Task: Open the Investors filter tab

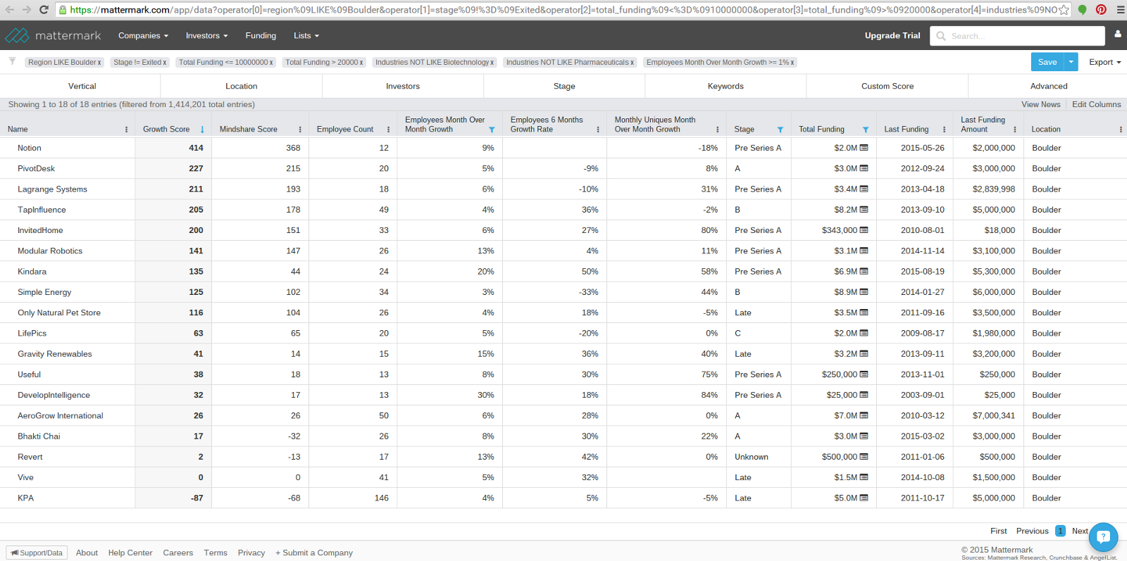Action: 403,86
